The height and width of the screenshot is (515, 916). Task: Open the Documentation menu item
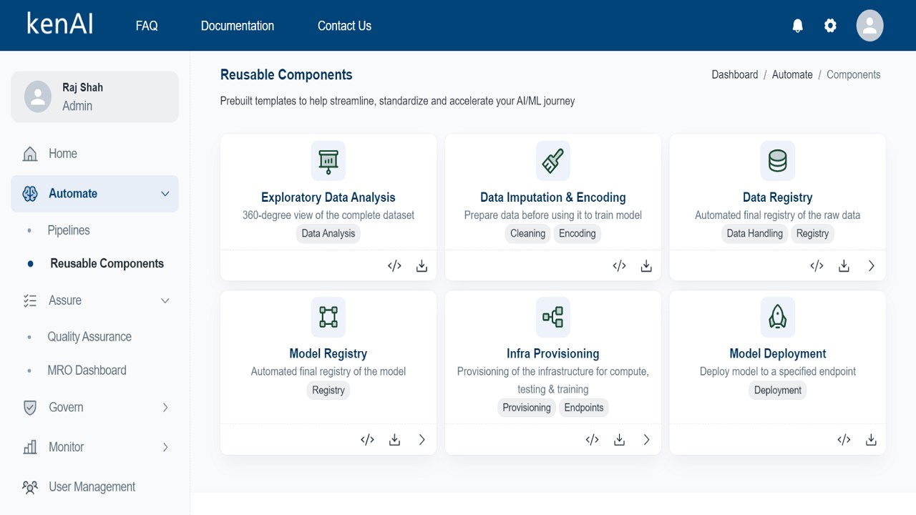click(x=238, y=26)
